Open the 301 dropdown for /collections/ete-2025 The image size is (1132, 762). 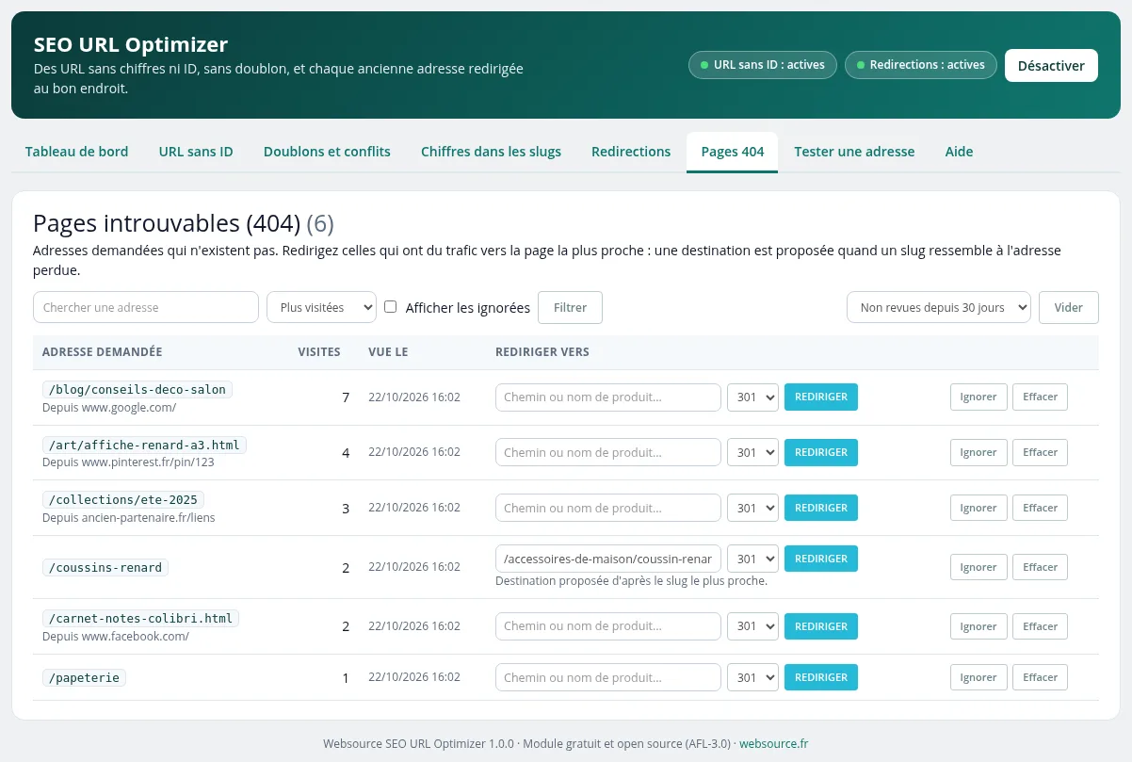[752, 509]
